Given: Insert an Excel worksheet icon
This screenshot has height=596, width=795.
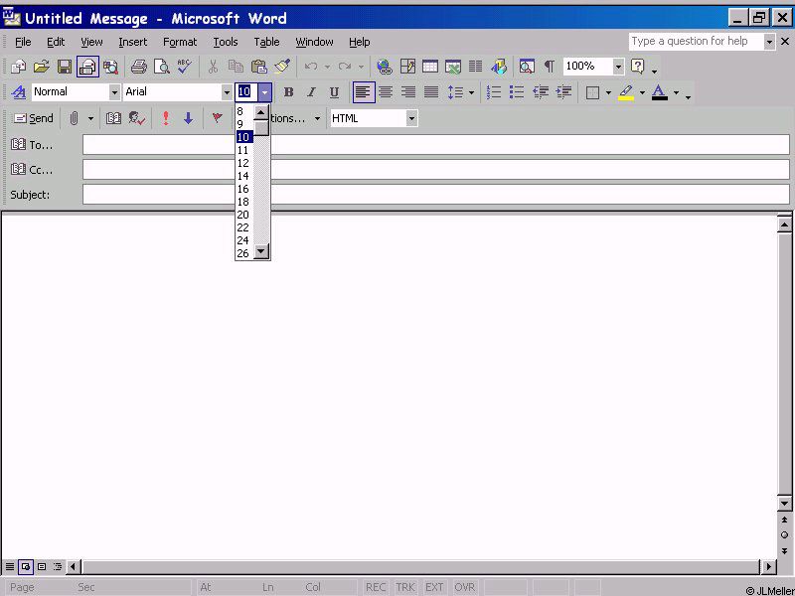Looking at the screenshot, I should coord(453,67).
